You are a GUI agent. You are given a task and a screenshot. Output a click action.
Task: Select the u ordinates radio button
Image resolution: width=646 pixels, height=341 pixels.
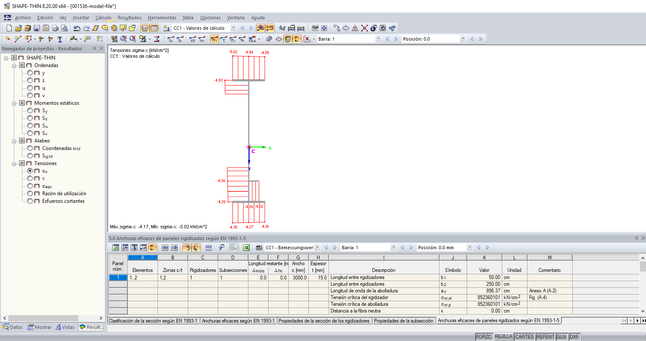click(x=30, y=88)
